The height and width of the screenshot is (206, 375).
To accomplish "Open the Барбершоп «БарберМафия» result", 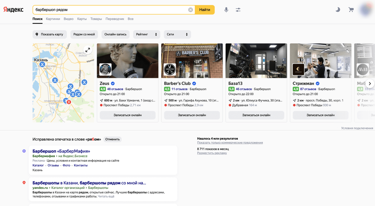I will coord(61,151).
